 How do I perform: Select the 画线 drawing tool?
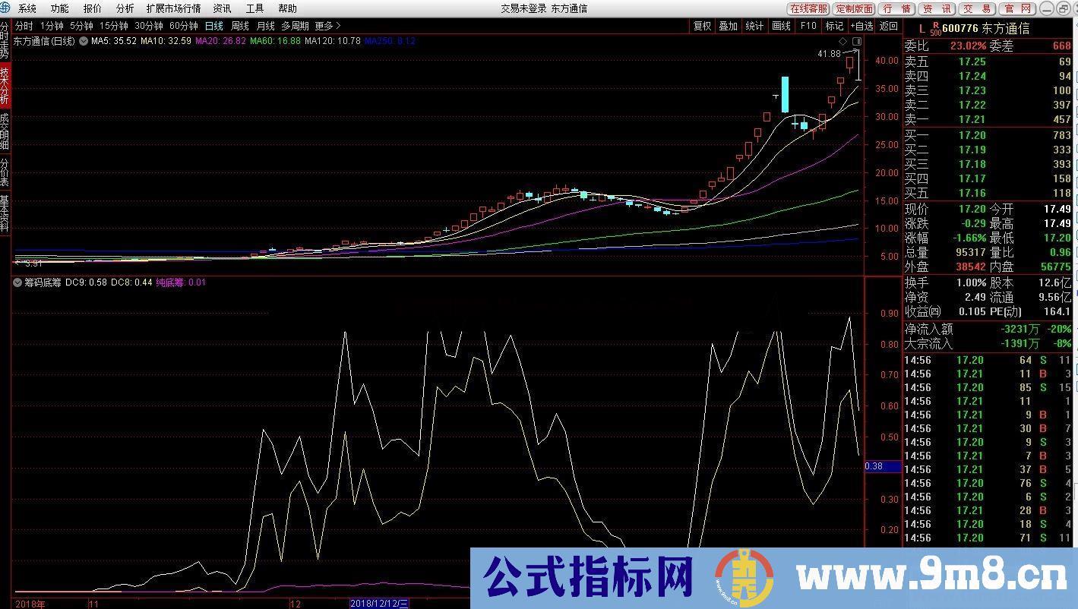click(780, 25)
